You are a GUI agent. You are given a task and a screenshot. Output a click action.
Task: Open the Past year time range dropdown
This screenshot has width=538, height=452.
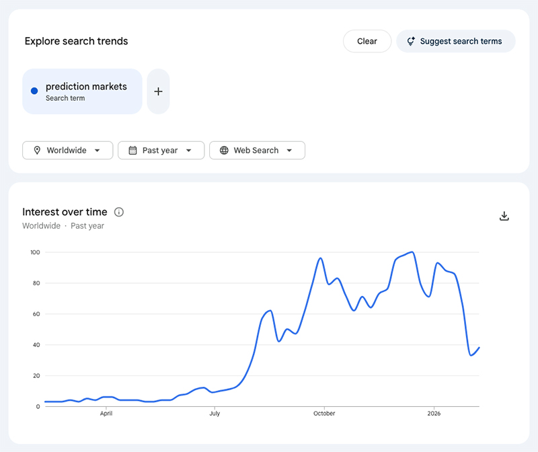click(x=161, y=150)
